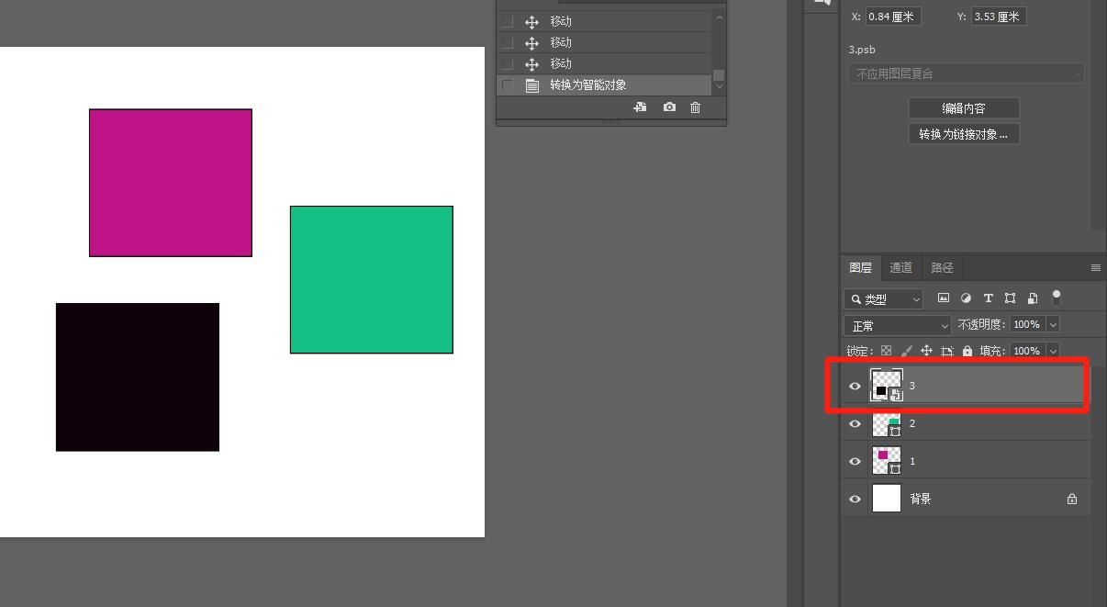
Task: Click the history panel scroll-down arrow
Action: [719, 86]
